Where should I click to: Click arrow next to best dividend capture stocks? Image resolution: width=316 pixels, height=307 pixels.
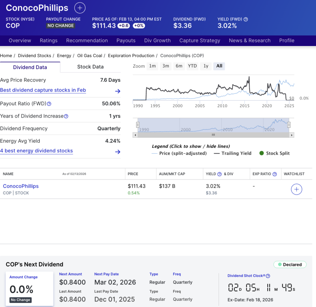pyautogui.click(x=118, y=91)
